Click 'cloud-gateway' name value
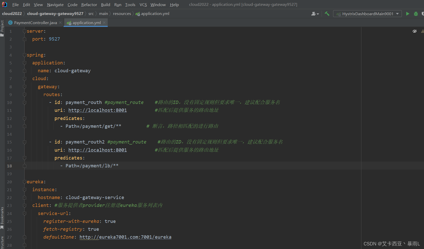Screen dimensions: 424x249 72,71
